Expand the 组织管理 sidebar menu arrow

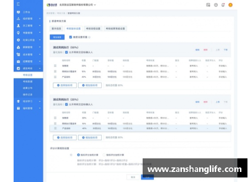tap(40, 19)
